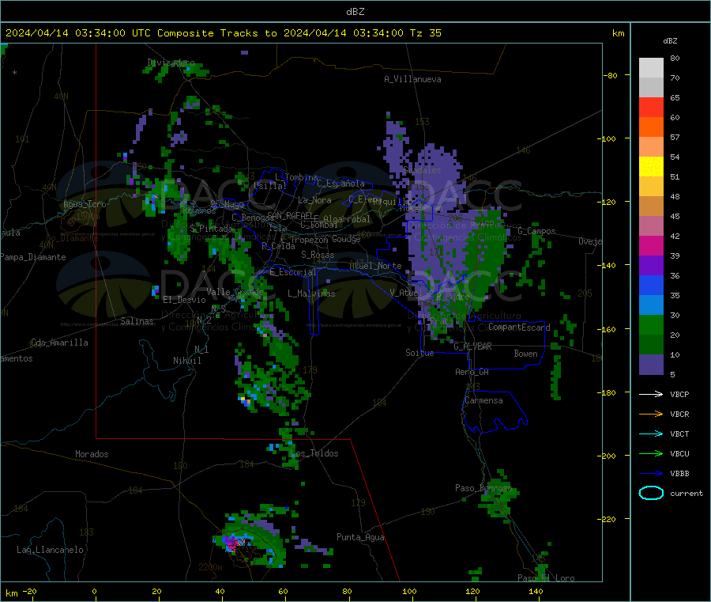Image resolution: width=711 pixels, height=602 pixels.
Task: Click the 'Punta_Agua' map label
Action: [360, 538]
